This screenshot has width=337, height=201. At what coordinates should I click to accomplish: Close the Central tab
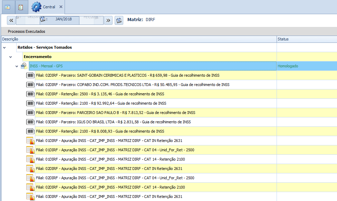(61, 7)
